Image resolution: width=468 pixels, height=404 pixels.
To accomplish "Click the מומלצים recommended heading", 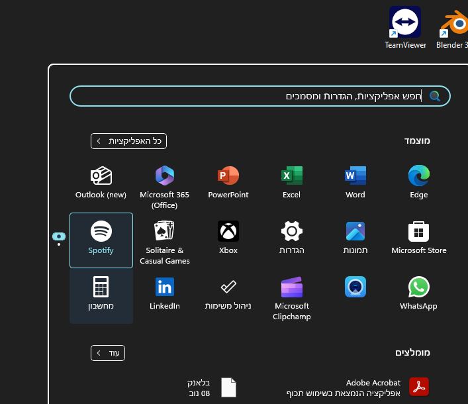I will point(412,352).
